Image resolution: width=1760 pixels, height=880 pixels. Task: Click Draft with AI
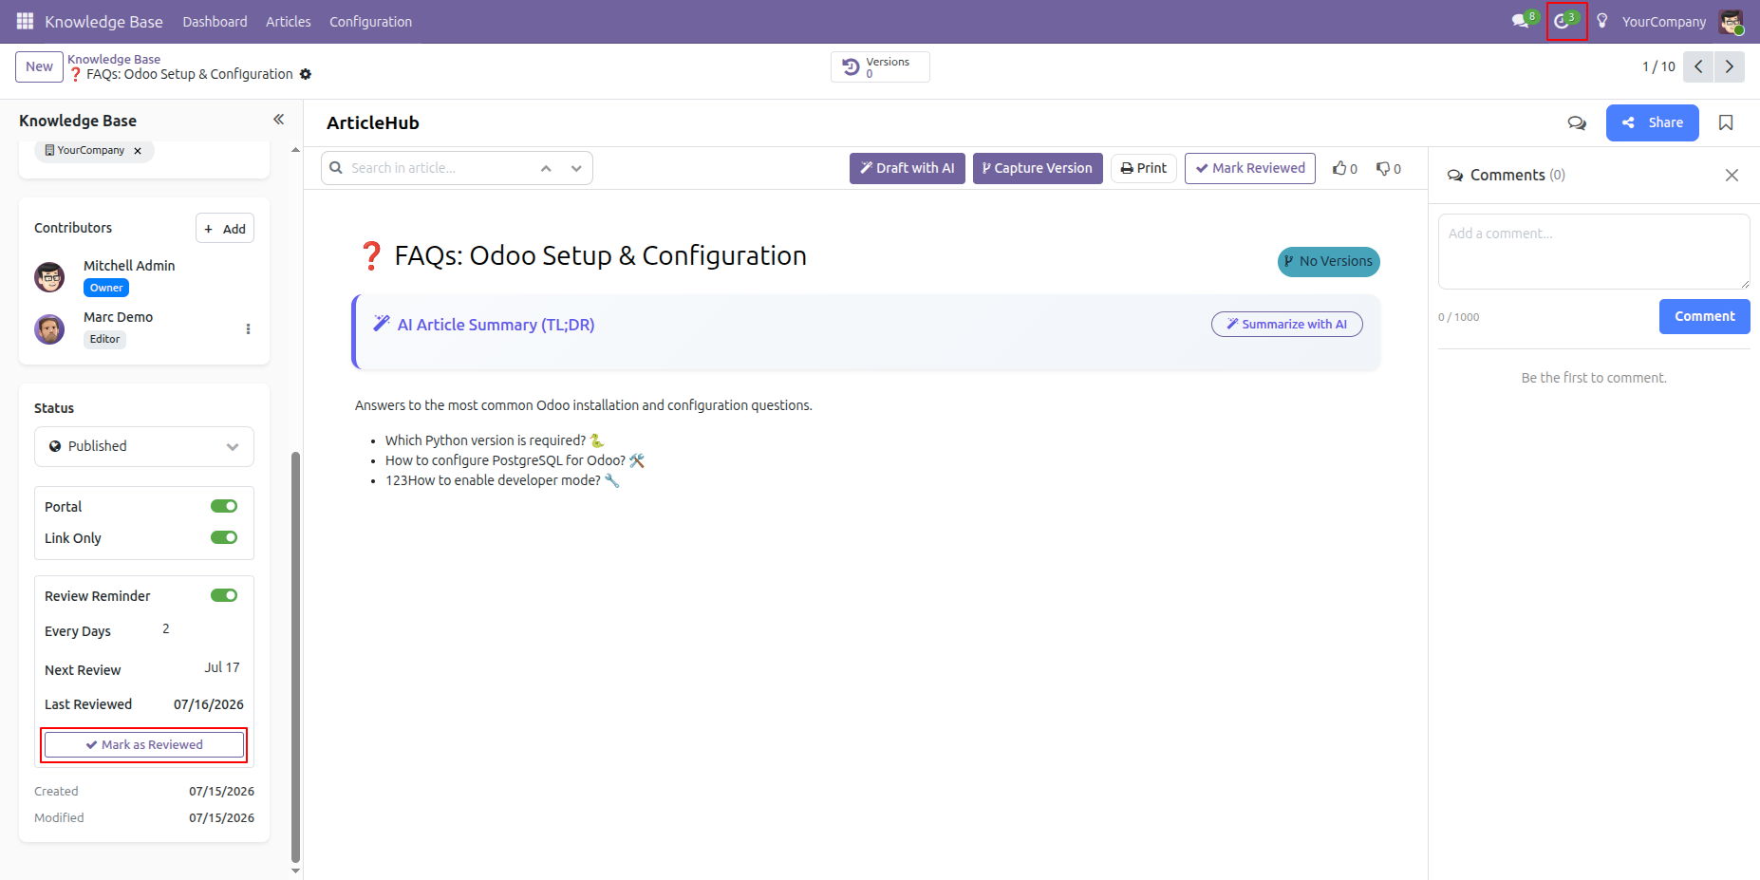[x=907, y=168]
